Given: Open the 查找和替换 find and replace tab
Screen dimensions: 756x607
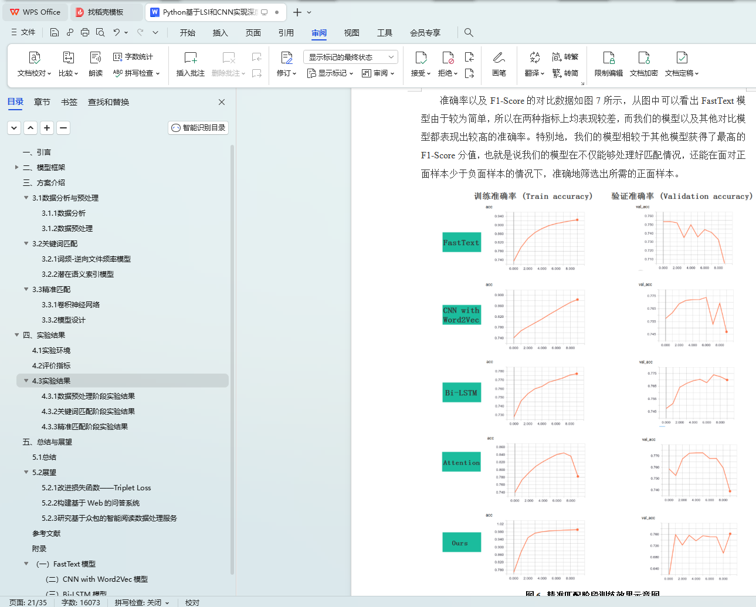Looking at the screenshot, I should [x=109, y=102].
